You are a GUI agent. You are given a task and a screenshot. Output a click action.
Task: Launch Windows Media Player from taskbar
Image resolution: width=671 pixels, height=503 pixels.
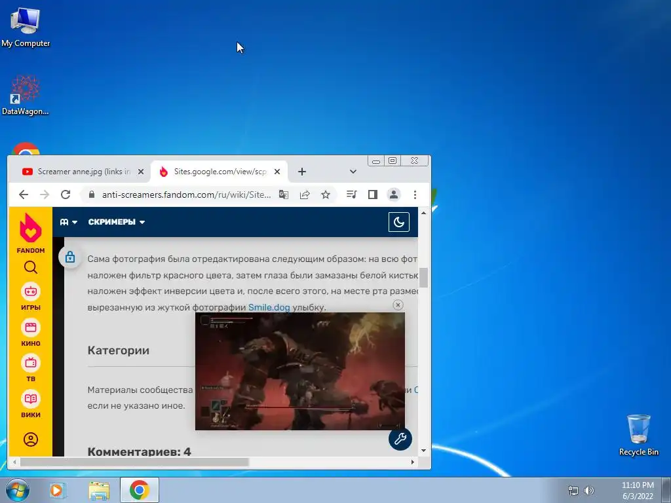pos(57,490)
